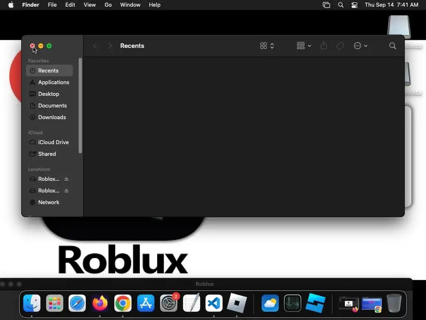This screenshot has width=426, height=320.
Task: Launch Google Chrome from the Dock
Action: tap(123, 303)
